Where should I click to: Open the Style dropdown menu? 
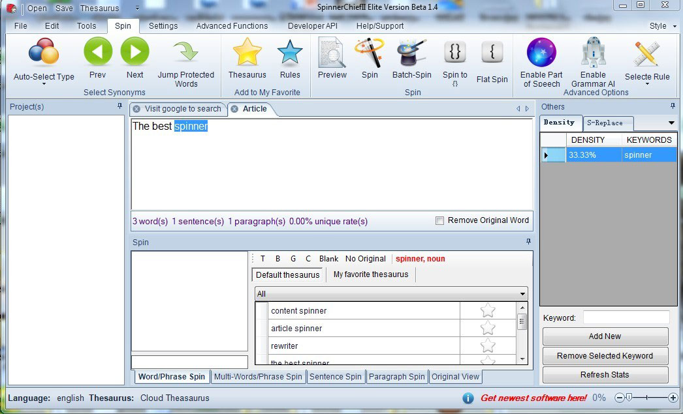pyautogui.click(x=663, y=25)
